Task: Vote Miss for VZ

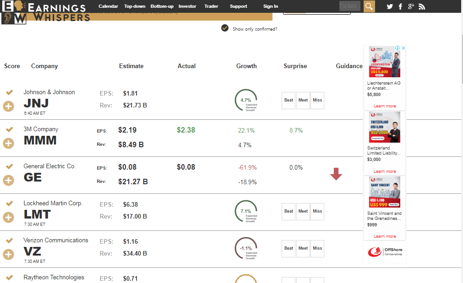Action: pos(317,248)
